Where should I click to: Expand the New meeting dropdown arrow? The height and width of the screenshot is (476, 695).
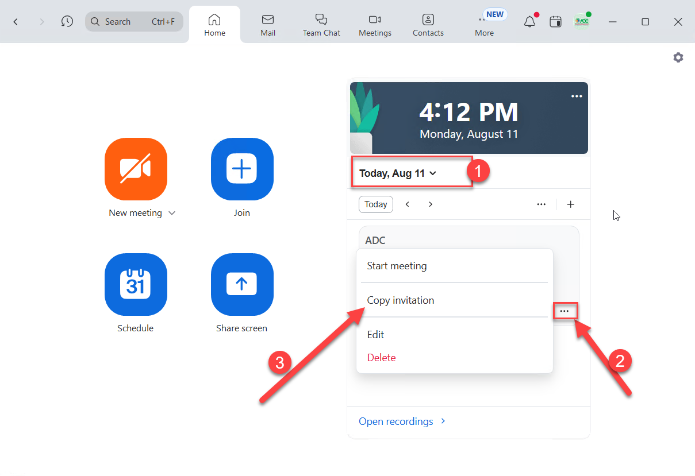click(x=172, y=213)
